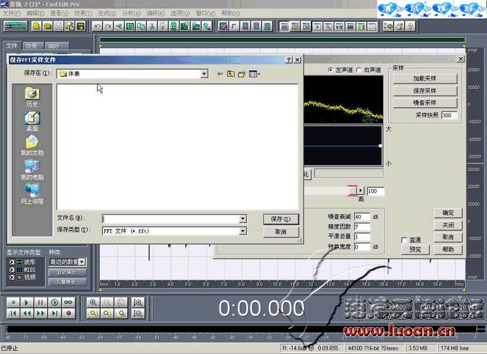Start playback with the Play button

point(27,302)
